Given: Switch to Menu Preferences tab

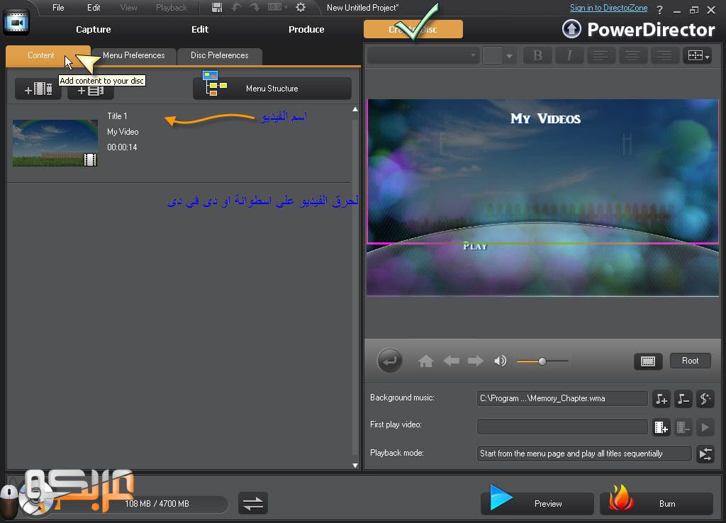Looking at the screenshot, I should click(133, 55).
